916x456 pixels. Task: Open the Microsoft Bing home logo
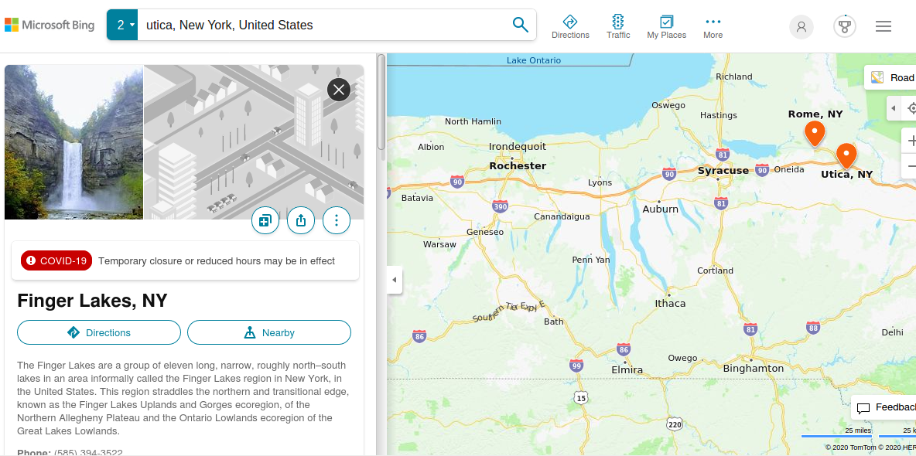pos(50,25)
